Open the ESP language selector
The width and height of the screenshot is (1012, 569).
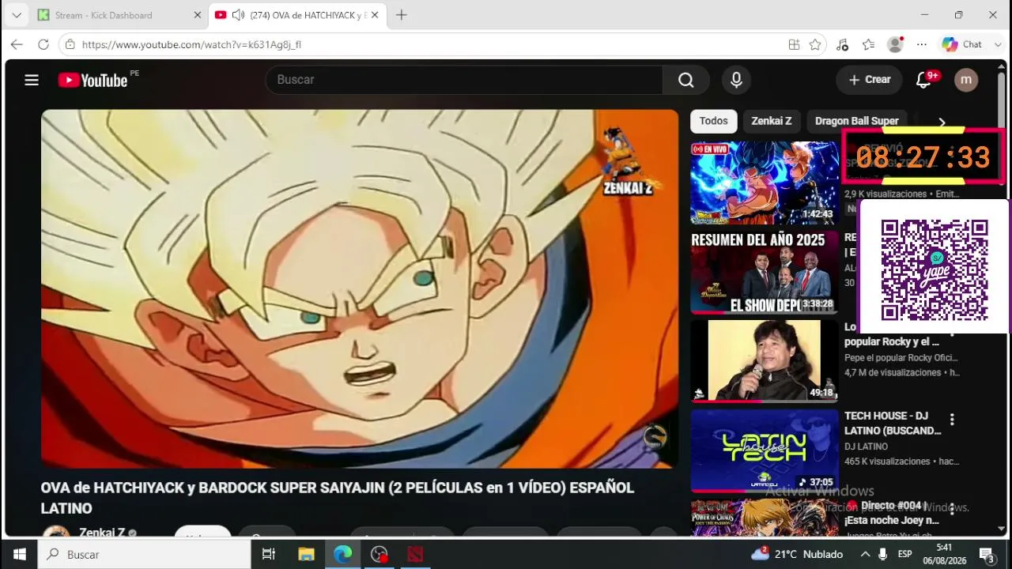point(904,554)
